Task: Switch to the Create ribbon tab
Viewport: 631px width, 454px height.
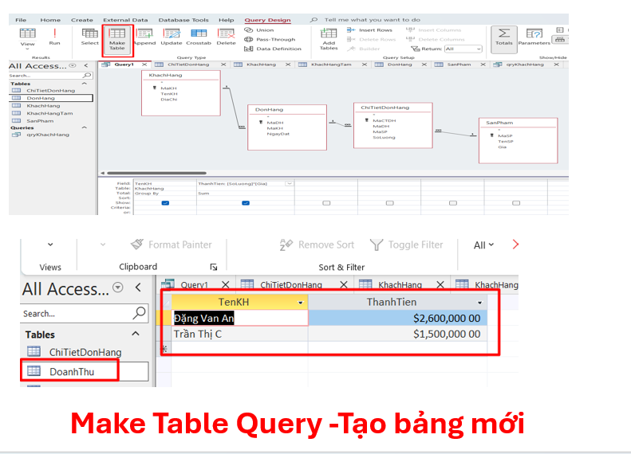Action: coord(82,20)
